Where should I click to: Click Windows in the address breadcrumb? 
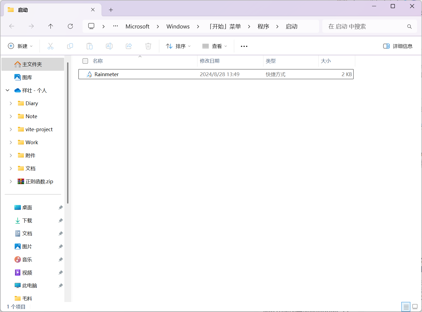178,27
